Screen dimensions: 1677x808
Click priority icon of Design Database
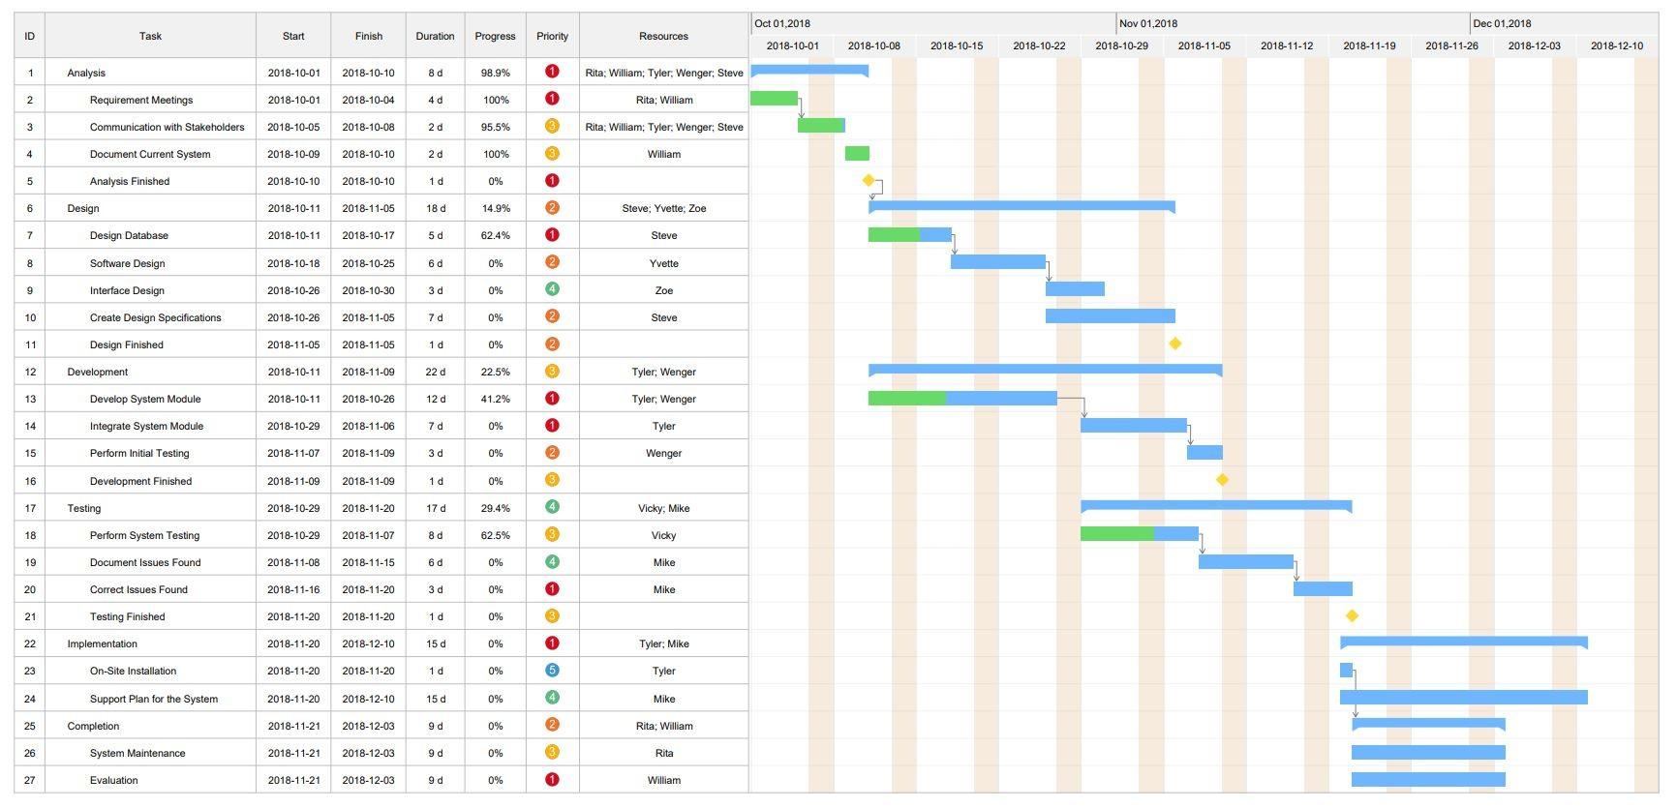coord(552,234)
